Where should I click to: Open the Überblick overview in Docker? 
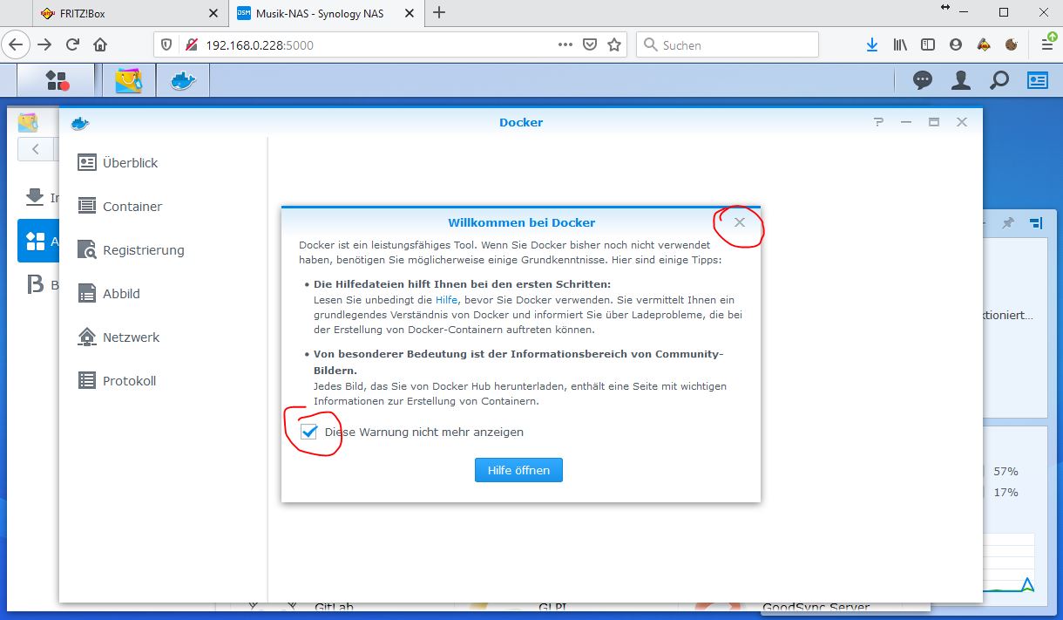tap(130, 162)
